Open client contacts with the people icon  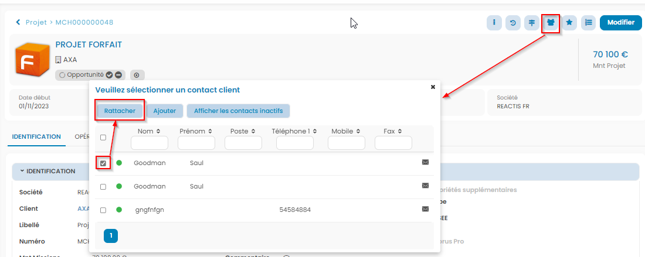pyautogui.click(x=551, y=23)
